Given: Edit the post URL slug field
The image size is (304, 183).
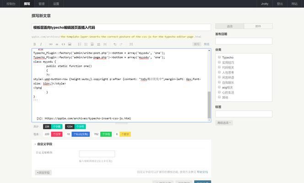Looking at the screenshot, I should (x=127, y=37).
